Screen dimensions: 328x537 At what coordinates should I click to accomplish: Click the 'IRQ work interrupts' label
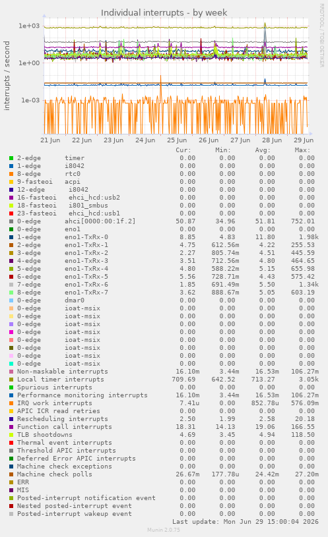click(55, 403)
